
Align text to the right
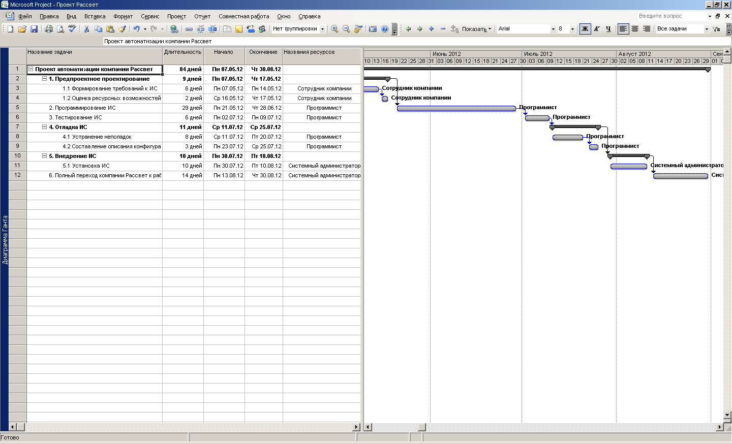coord(647,29)
